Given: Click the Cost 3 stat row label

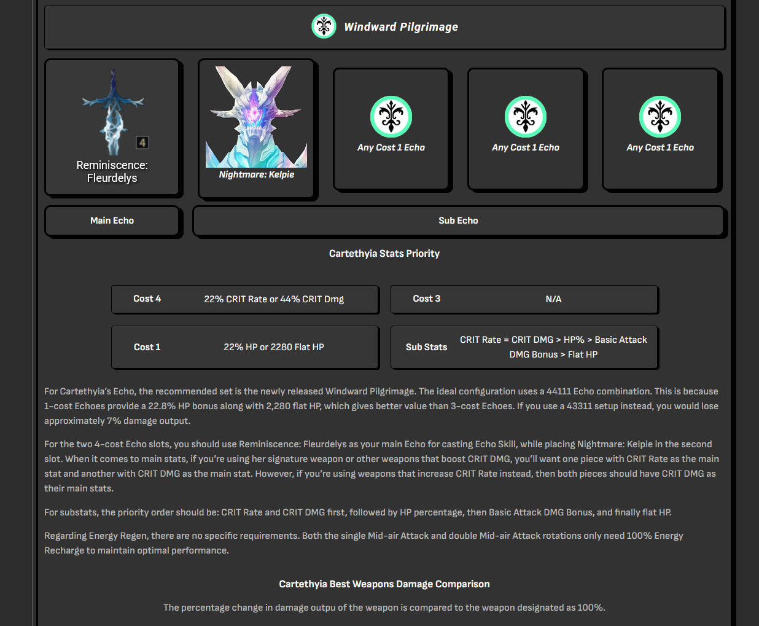Looking at the screenshot, I should pos(427,299).
